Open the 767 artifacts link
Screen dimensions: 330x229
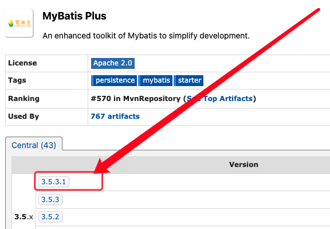point(115,117)
